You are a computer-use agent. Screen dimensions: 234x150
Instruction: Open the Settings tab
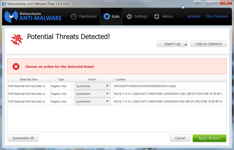[137, 16]
